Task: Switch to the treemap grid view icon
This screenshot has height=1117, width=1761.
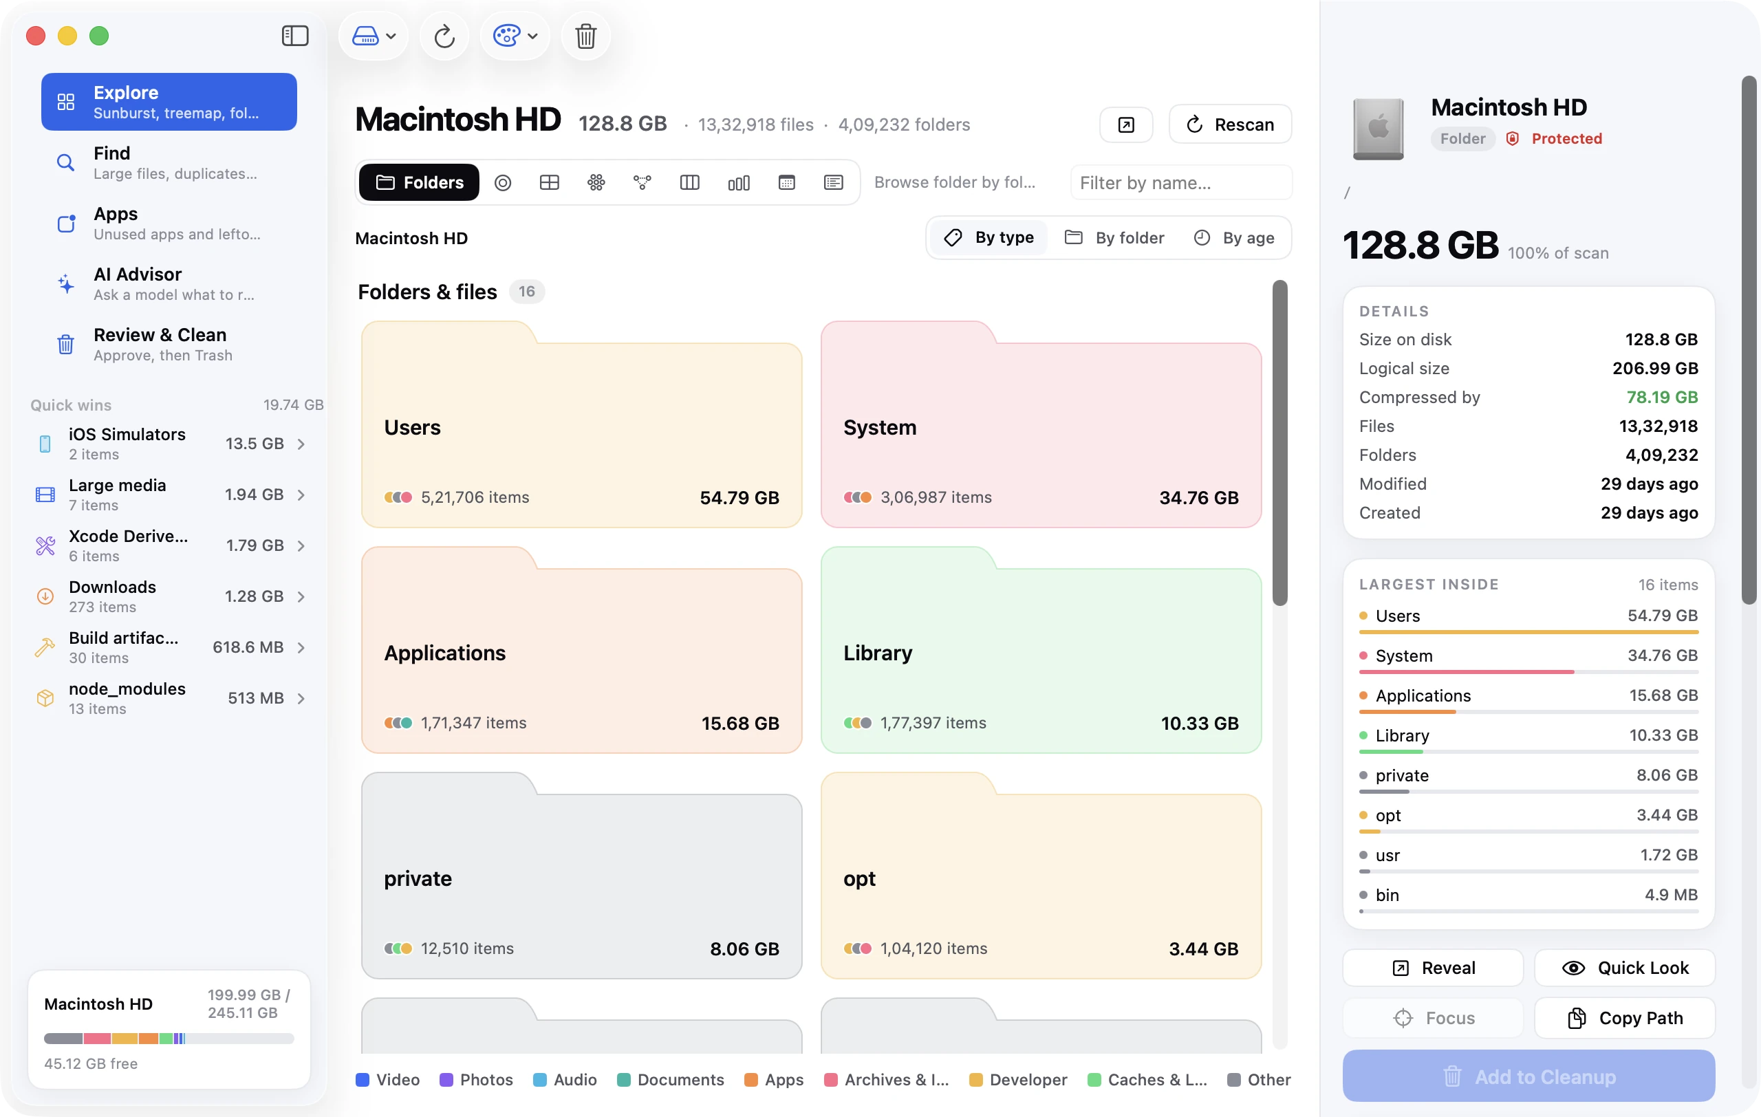Action: pos(549,183)
